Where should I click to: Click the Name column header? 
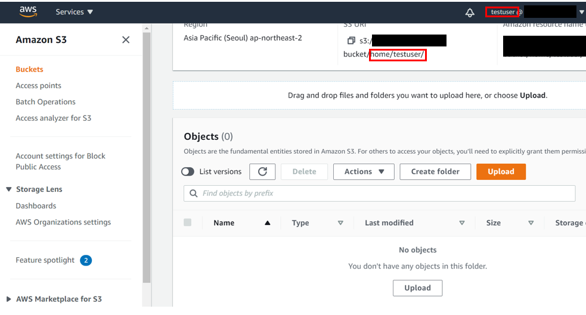pyautogui.click(x=224, y=223)
